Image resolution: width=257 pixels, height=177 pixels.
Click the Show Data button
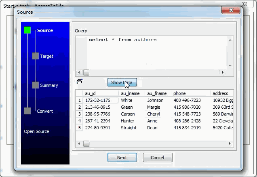pyautogui.click(x=122, y=82)
